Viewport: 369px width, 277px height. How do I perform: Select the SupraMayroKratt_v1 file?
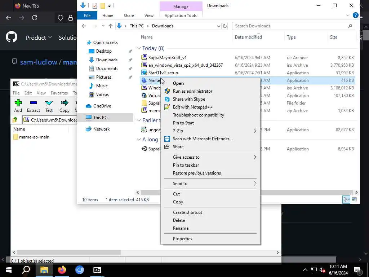pos(167,58)
